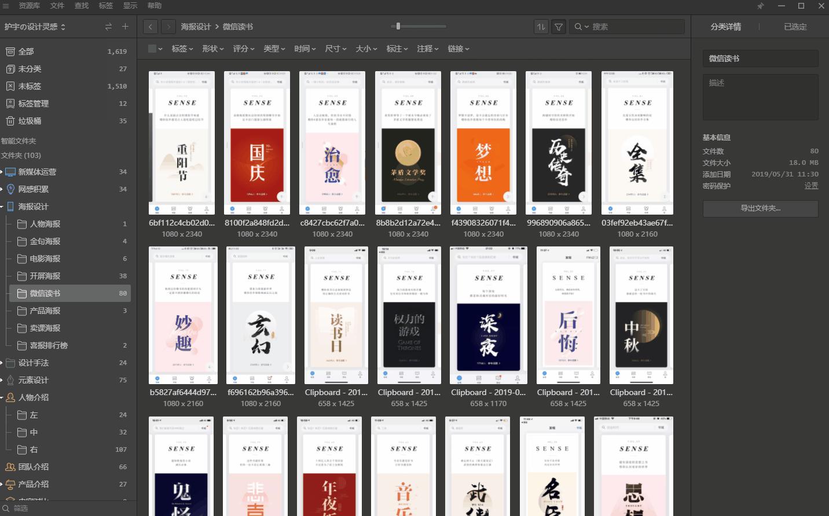Switch to the 分类详情 tab
The height and width of the screenshot is (516, 829).
click(x=725, y=27)
